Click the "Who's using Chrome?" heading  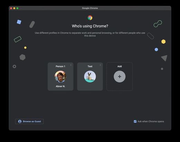[x=90, y=26]
